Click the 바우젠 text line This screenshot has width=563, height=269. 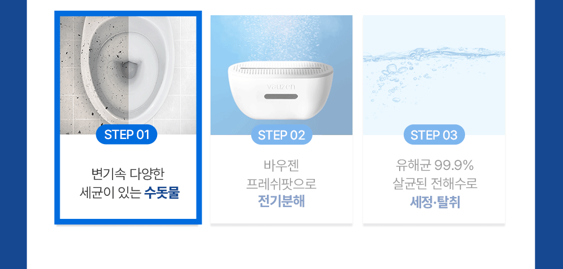pos(281,165)
